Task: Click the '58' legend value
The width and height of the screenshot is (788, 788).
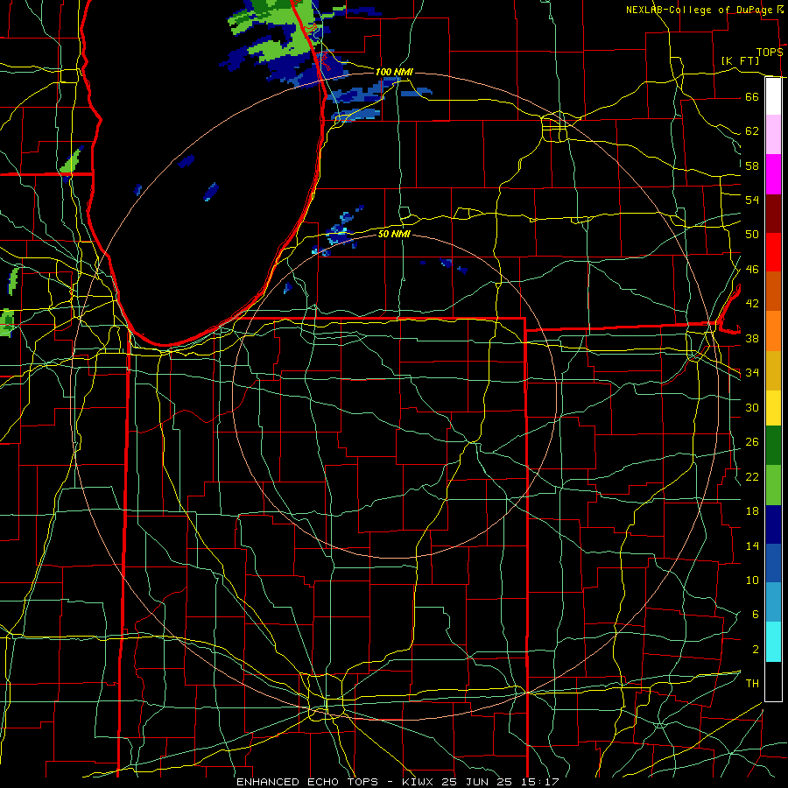Action: 752,165
